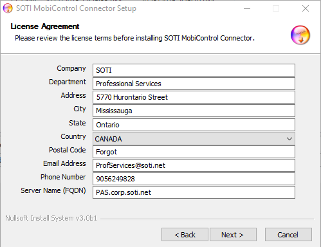Screen dimensions: 321x247
Task: Minimize the setup window
Action: pos(247,8)
